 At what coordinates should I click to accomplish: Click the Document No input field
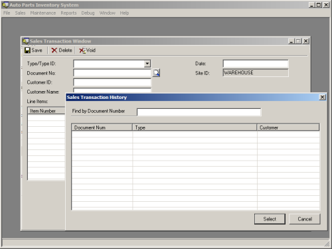[112, 73]
